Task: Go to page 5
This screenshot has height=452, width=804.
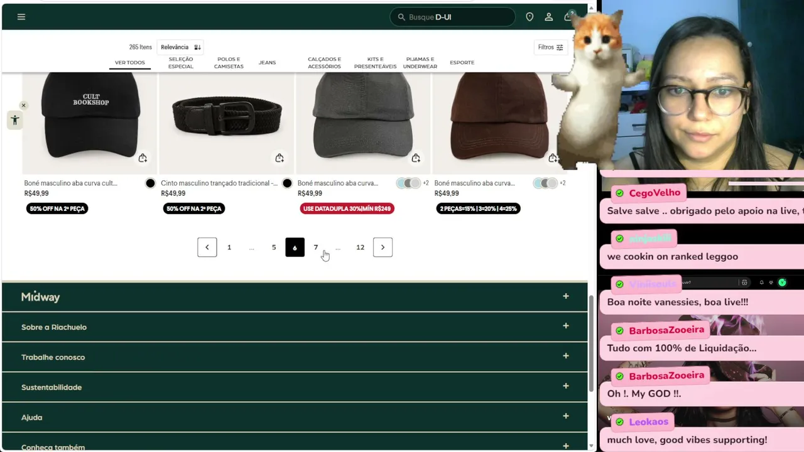Action: [x=274, y=247]
